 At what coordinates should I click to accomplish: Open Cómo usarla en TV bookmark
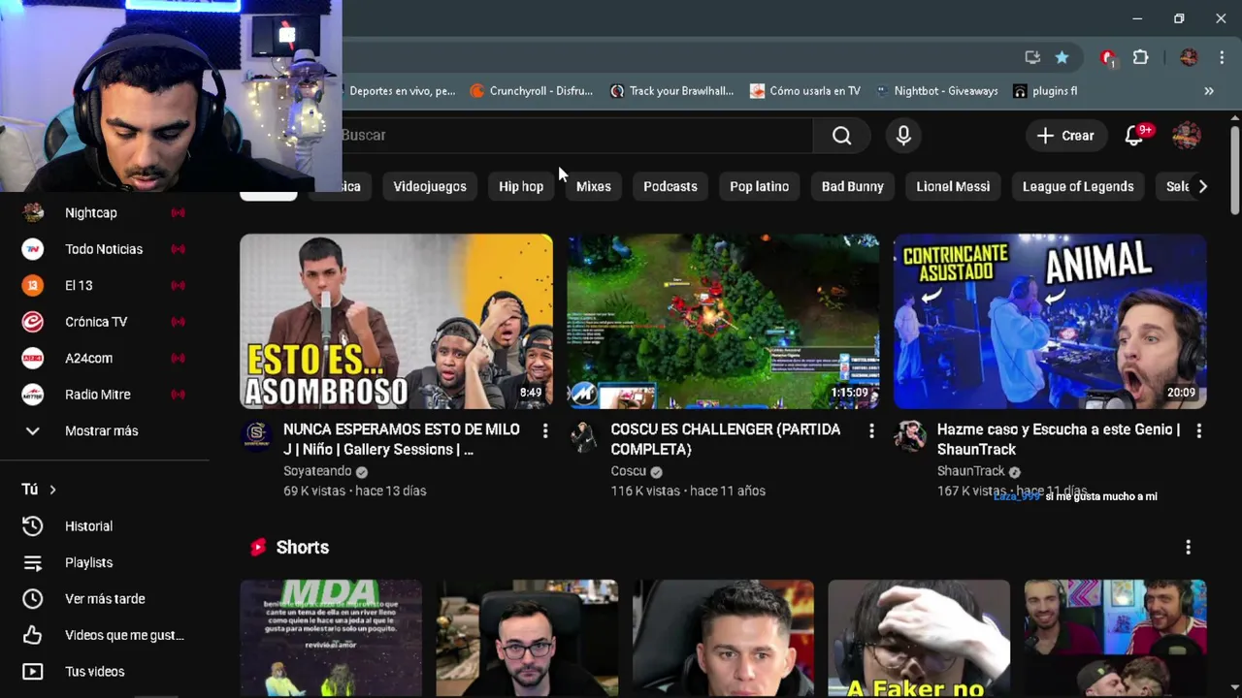click(x=804, y=91)
